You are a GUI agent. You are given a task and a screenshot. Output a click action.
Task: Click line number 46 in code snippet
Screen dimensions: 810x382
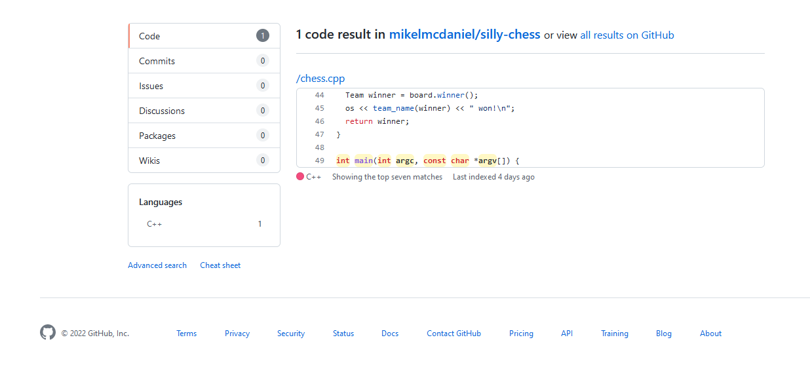point(319,121)
